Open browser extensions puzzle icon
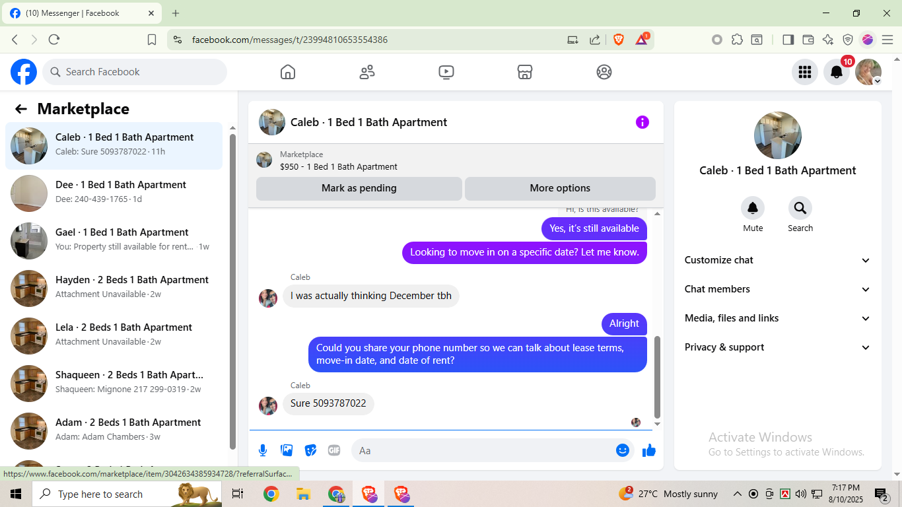 (737, 40)
